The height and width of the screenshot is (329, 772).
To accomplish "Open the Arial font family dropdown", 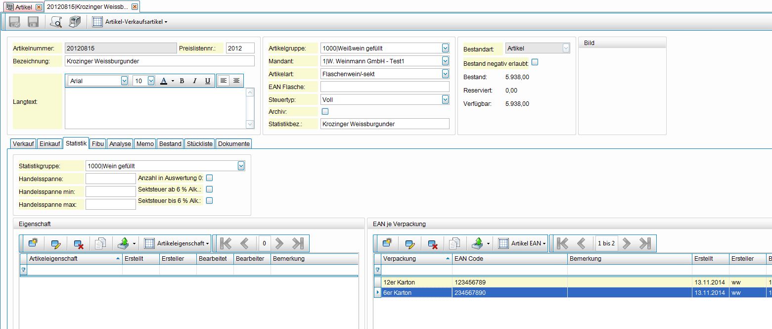I will click(124, 81).
